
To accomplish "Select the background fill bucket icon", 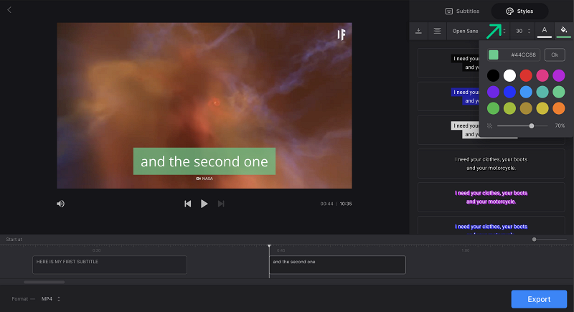I will 563,31.
